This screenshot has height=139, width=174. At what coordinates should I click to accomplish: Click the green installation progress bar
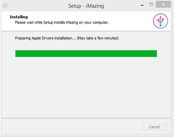tap(86, 54)
